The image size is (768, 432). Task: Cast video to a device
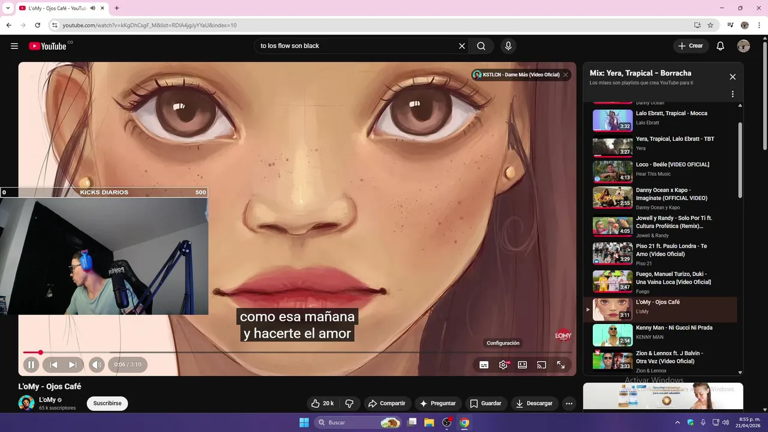point(541,365)
